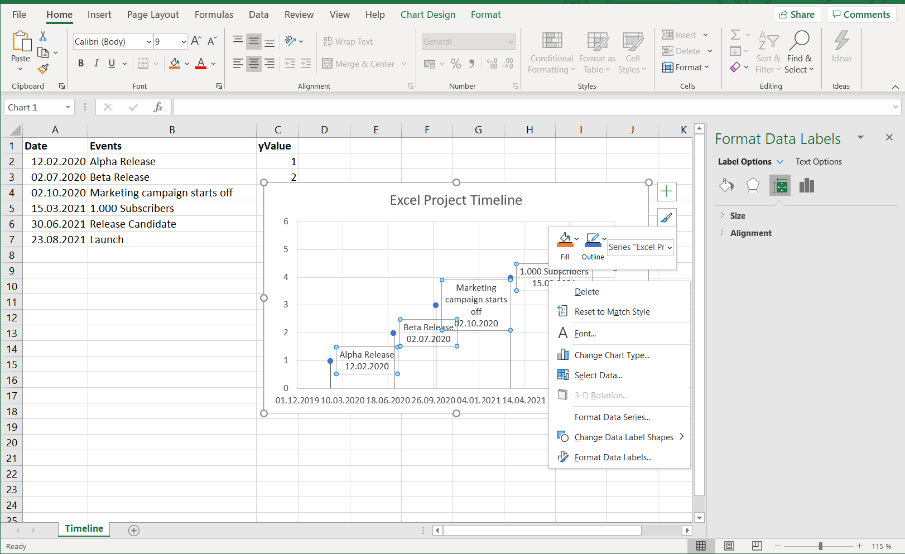
Task: Open Effects options in Format Data Labels pane
Action: pyautogui.click(x=753, y=185)
